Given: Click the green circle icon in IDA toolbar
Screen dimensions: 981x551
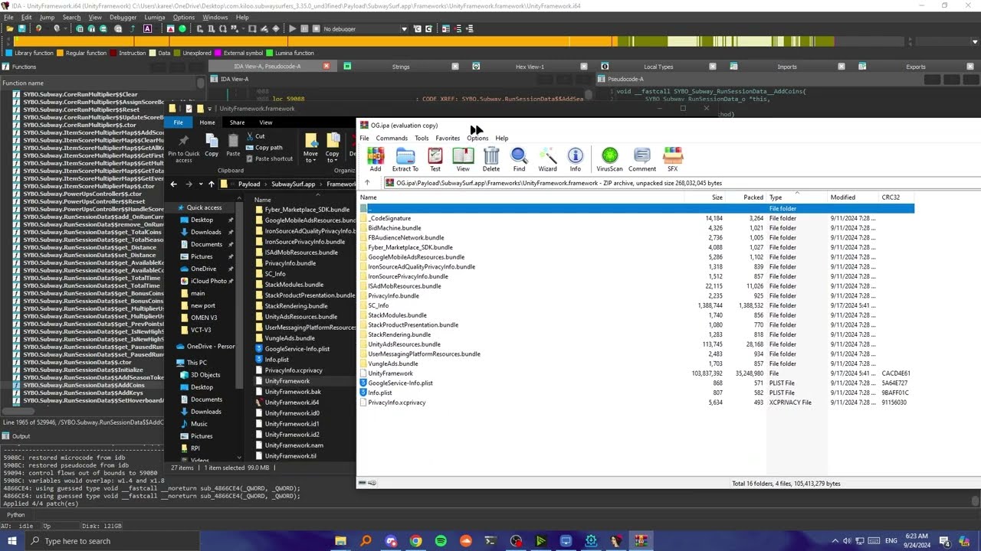Looking at the screenshot, I should point(182,29).
